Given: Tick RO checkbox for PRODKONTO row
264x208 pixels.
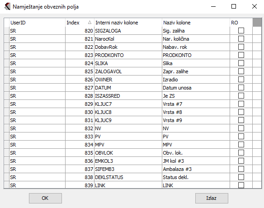Looking at the screenshot, I should pos(241,55).
